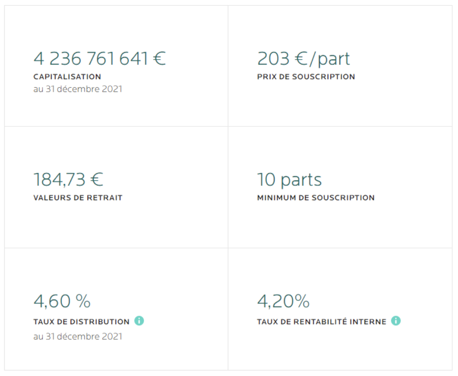The width and height of the screenshot is (458, 376).
Task: Click the percent sign after 4,60
Action: (83, 301)
